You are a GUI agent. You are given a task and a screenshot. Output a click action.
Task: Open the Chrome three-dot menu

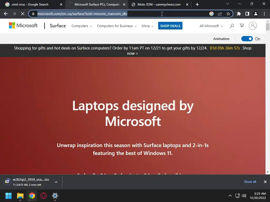tap(264, 14)
